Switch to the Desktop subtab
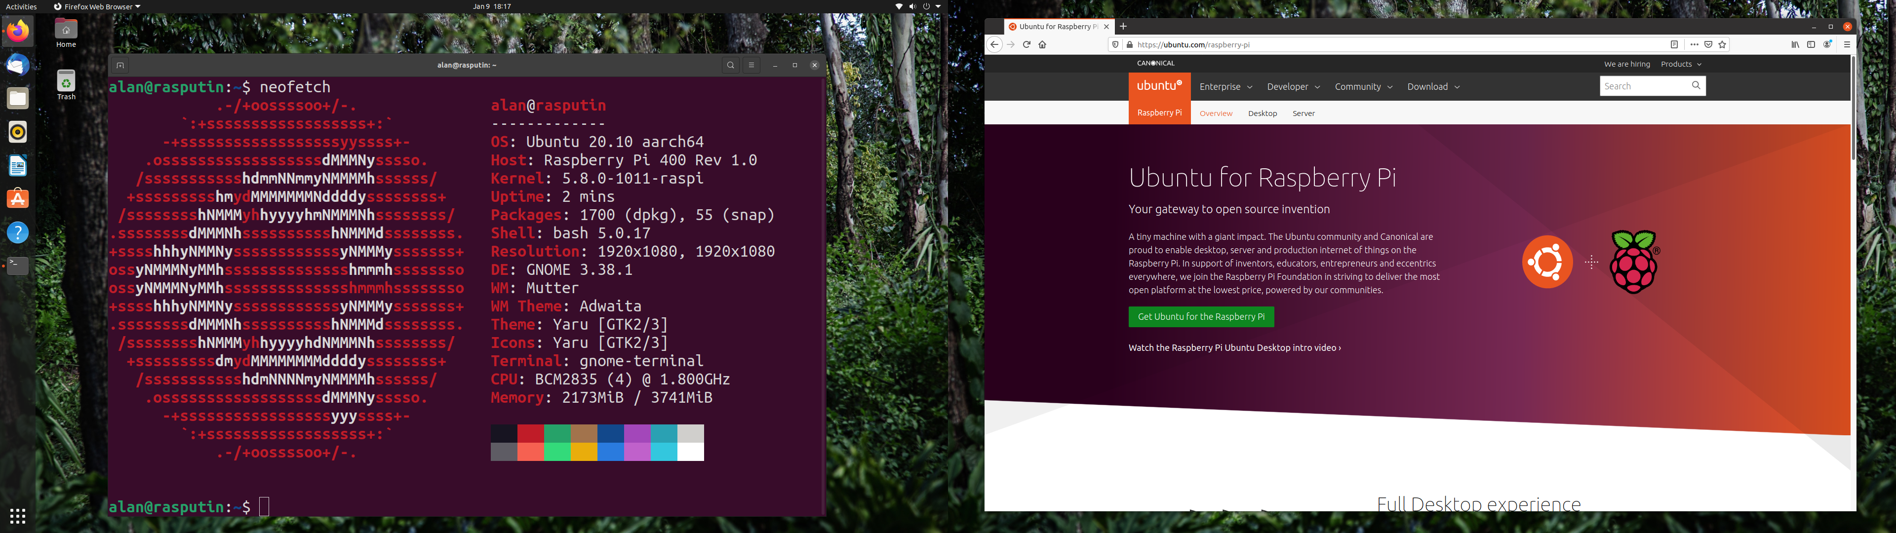This screenshot has width=1896, height=533. (1263, 114)
